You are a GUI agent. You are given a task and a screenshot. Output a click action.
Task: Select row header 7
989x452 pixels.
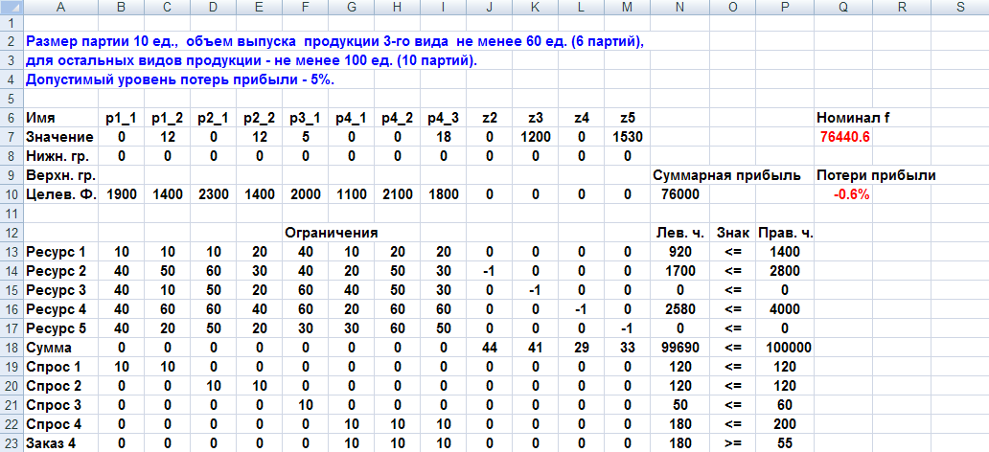click(11, 137)
